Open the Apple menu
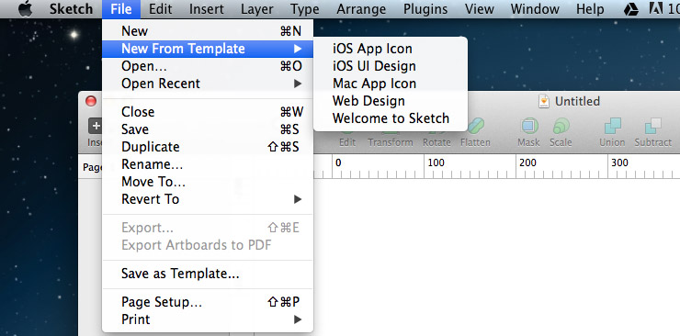 (25, 9)
